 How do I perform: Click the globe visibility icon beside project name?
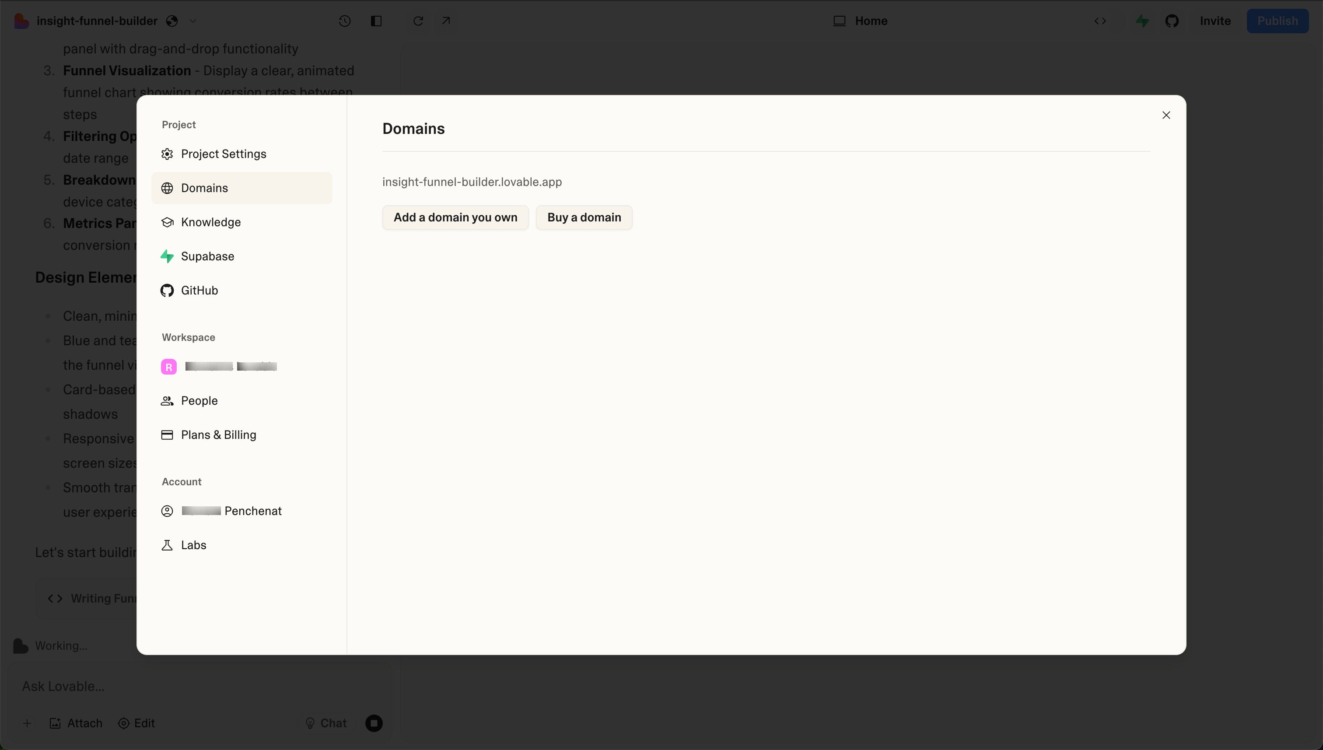tap(172, 21)
